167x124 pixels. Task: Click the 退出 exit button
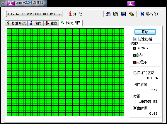[149, 14]
